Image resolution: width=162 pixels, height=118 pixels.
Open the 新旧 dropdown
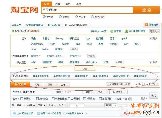(x=90, y=92)
